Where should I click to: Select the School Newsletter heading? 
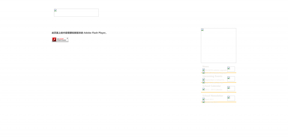[213, 96]
